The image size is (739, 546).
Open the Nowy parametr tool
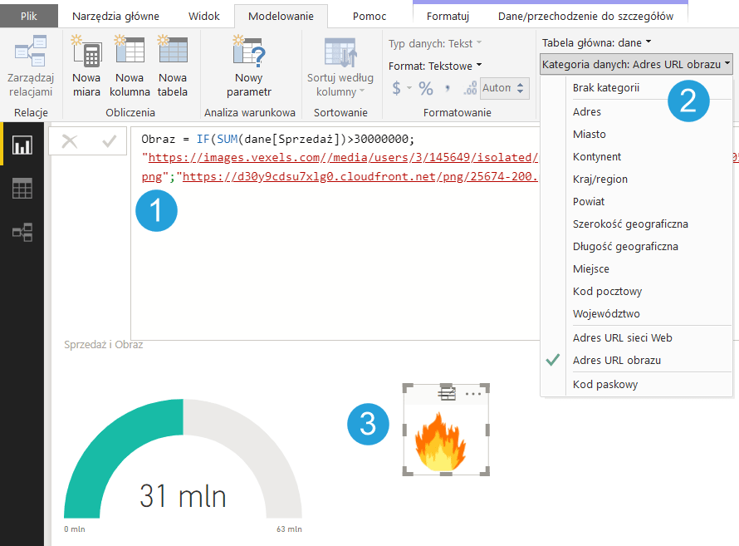tap(249, 55)
